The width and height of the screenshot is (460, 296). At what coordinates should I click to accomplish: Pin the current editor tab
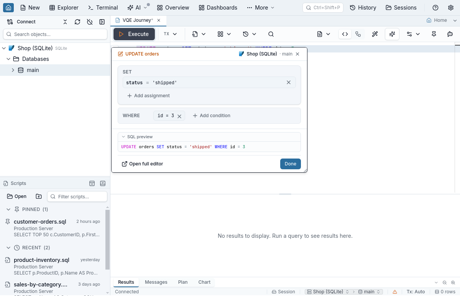point(434,34)
